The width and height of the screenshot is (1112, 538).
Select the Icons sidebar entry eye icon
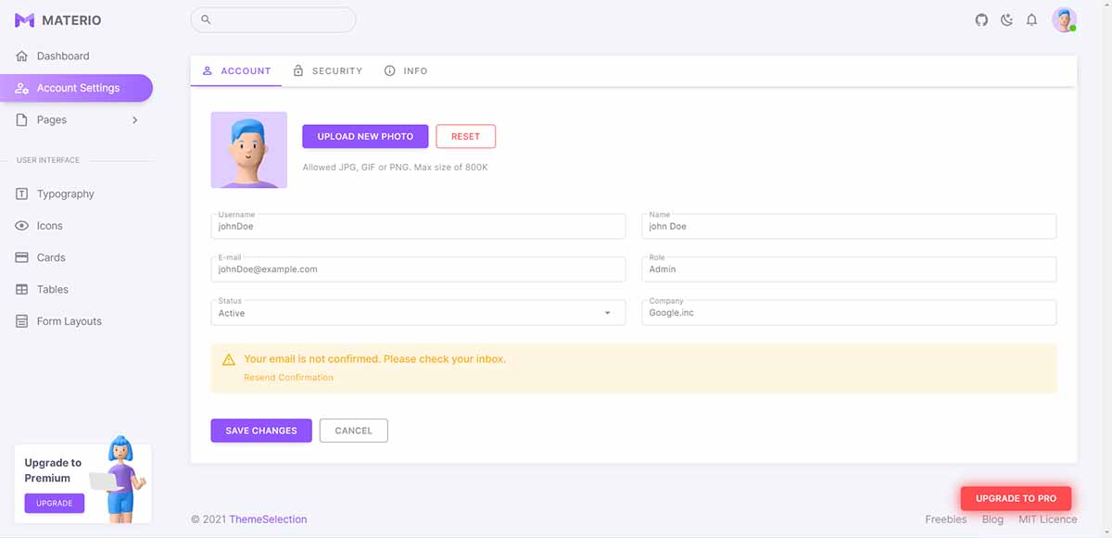(x=21, y=225)
